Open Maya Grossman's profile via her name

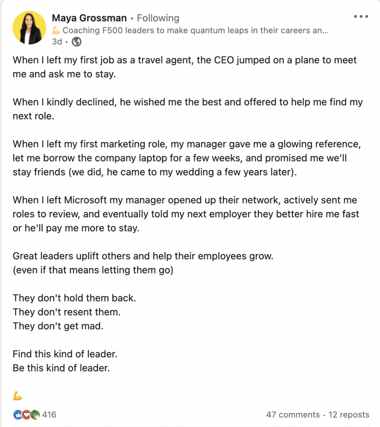tap(89, 18)
